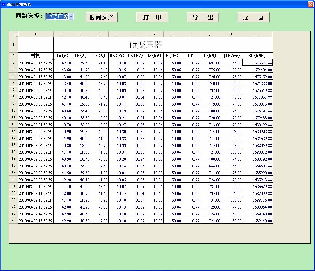Click the 时间选择 button
The image size is (315, 271).
[102, 17]
